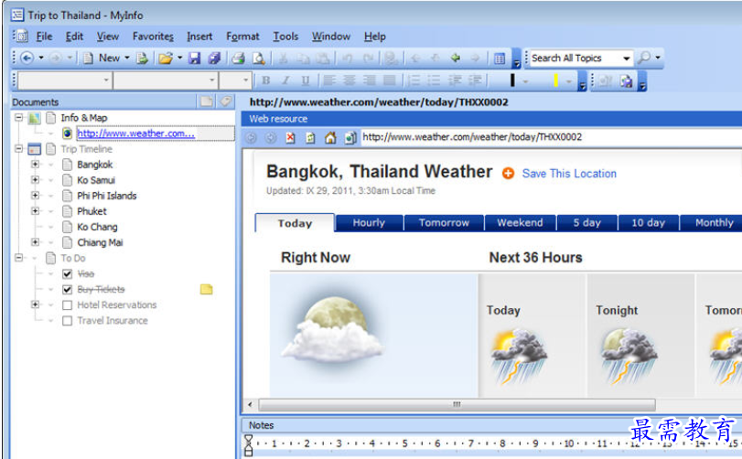Click the import document icon after New
This screenshot has width=742, height=459.
pyautogui.click(x=142, y=59)
